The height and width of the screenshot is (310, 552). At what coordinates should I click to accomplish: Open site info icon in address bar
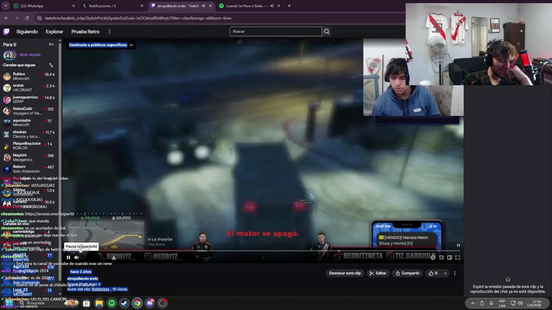(x=39, y=18)
